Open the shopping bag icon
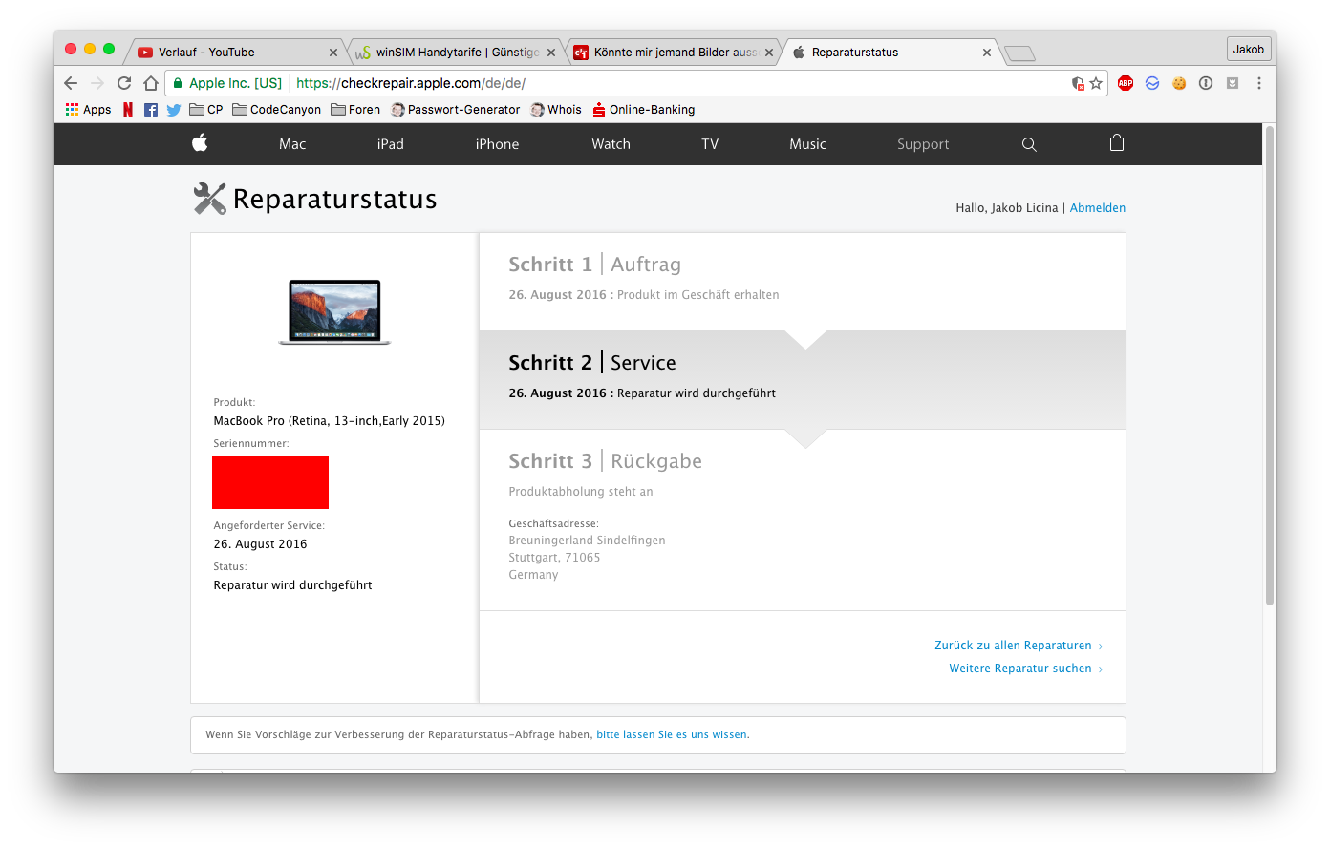The width and height of the screenshot is (1330, 849). click(x=1116, y=143)
